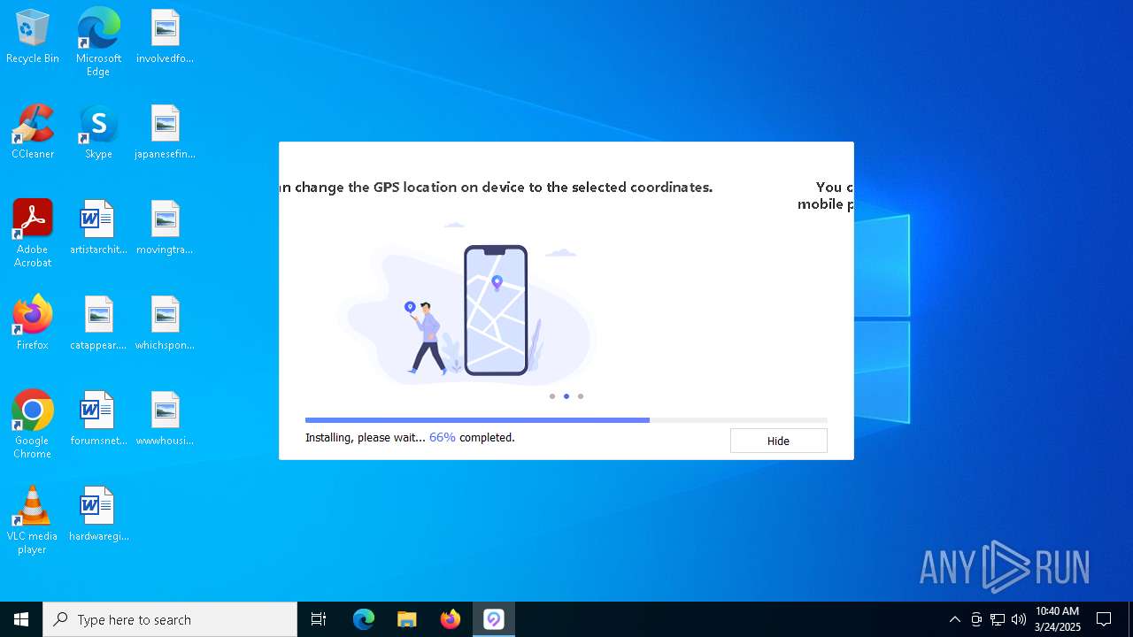Image resolution: width=1133 pixels, height=637 pixels.
Task: Open Skype desktop shortcut
Action: (x=98, y=133)
